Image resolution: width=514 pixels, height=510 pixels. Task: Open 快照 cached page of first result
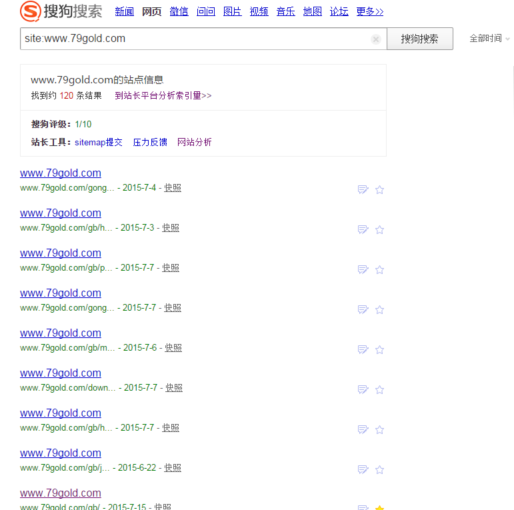point(173,188)
